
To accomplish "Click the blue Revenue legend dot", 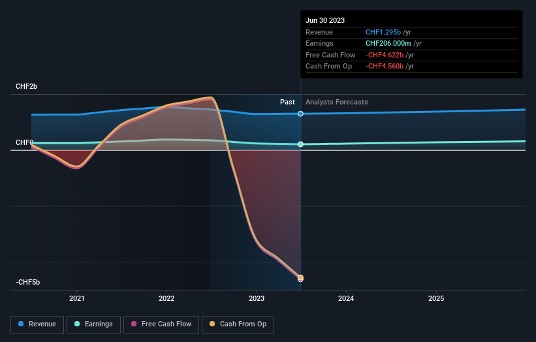I will [21, 324].
